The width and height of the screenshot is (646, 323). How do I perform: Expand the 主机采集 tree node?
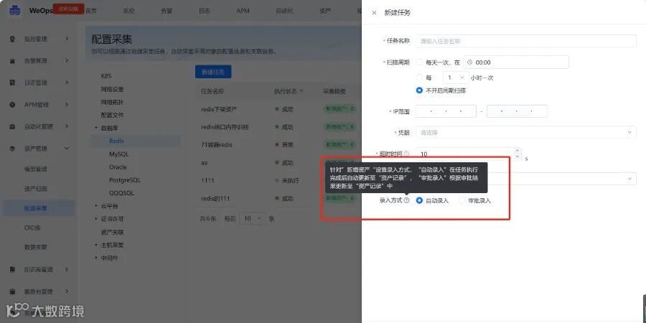point(96,245)
